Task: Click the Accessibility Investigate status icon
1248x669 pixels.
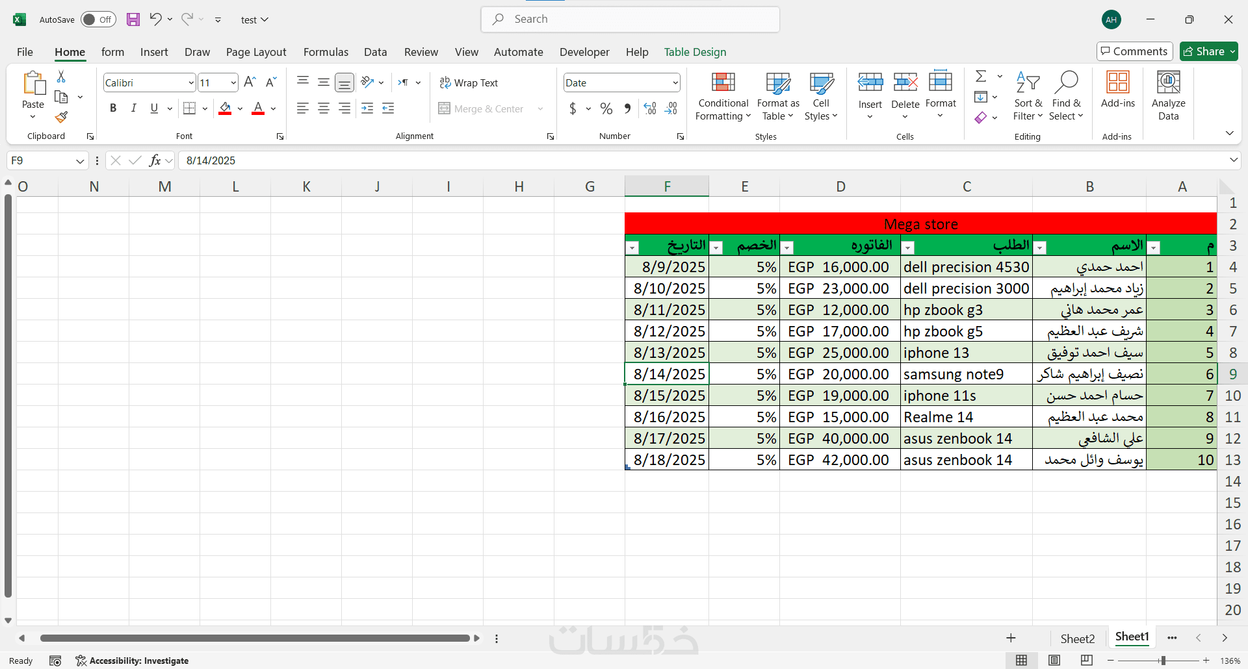Action: (132, 661)
